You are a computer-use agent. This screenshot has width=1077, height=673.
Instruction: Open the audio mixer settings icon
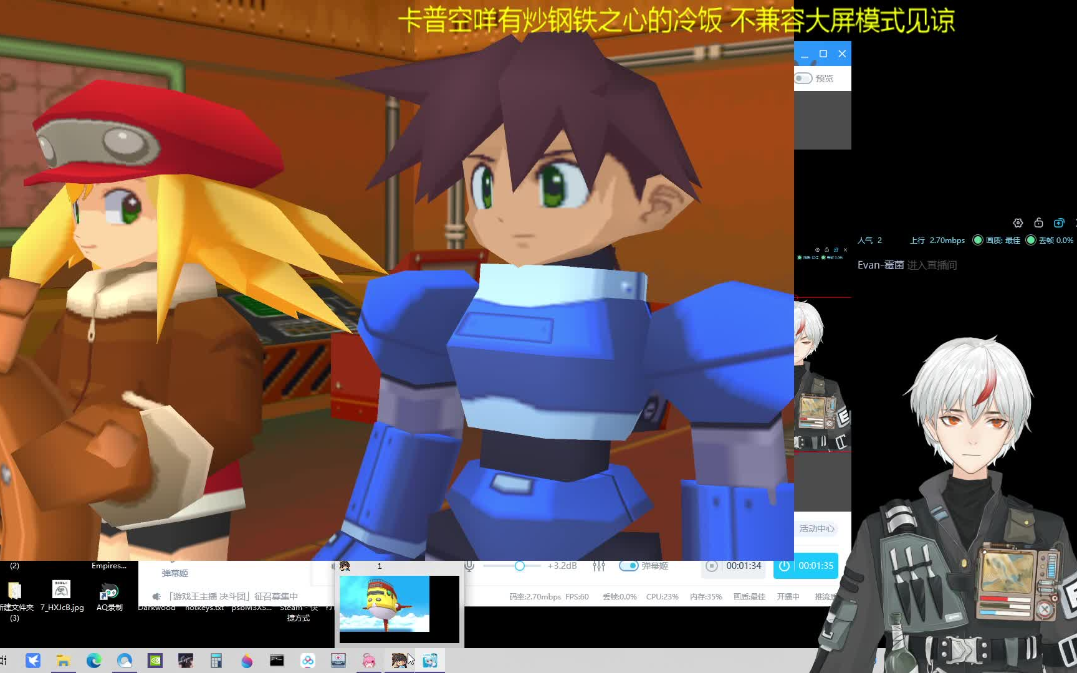[599, 566]
